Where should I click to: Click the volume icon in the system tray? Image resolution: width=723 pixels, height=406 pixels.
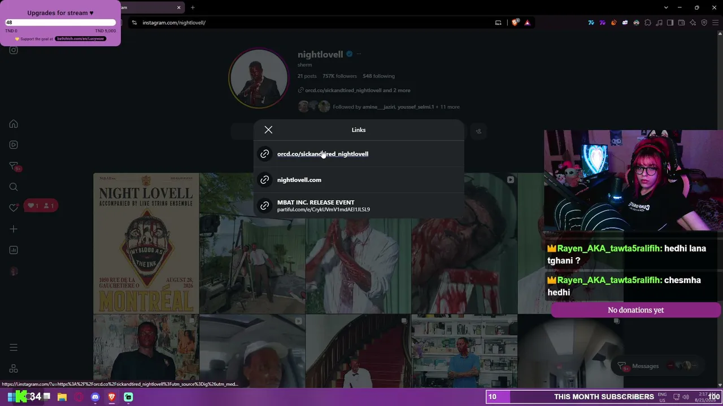(686, 396)
